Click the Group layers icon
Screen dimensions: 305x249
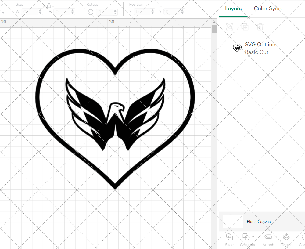[x=230, y=27]
